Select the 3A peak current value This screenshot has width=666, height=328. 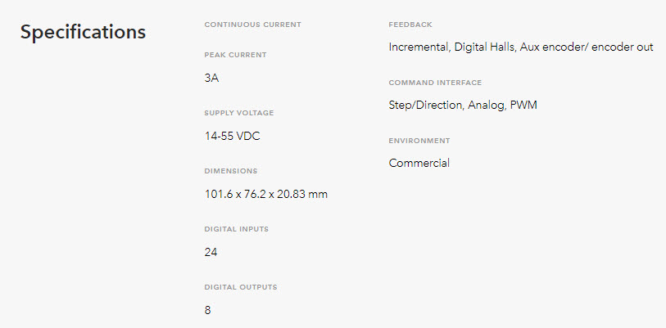(211, 78)
